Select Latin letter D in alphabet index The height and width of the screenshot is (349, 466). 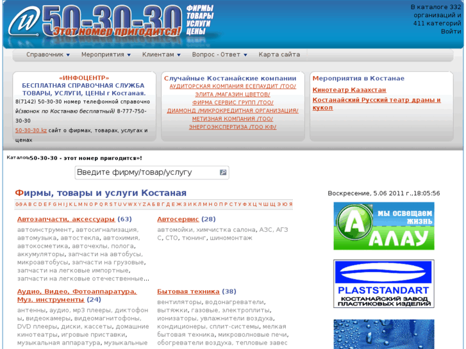[x=40, y=204]
